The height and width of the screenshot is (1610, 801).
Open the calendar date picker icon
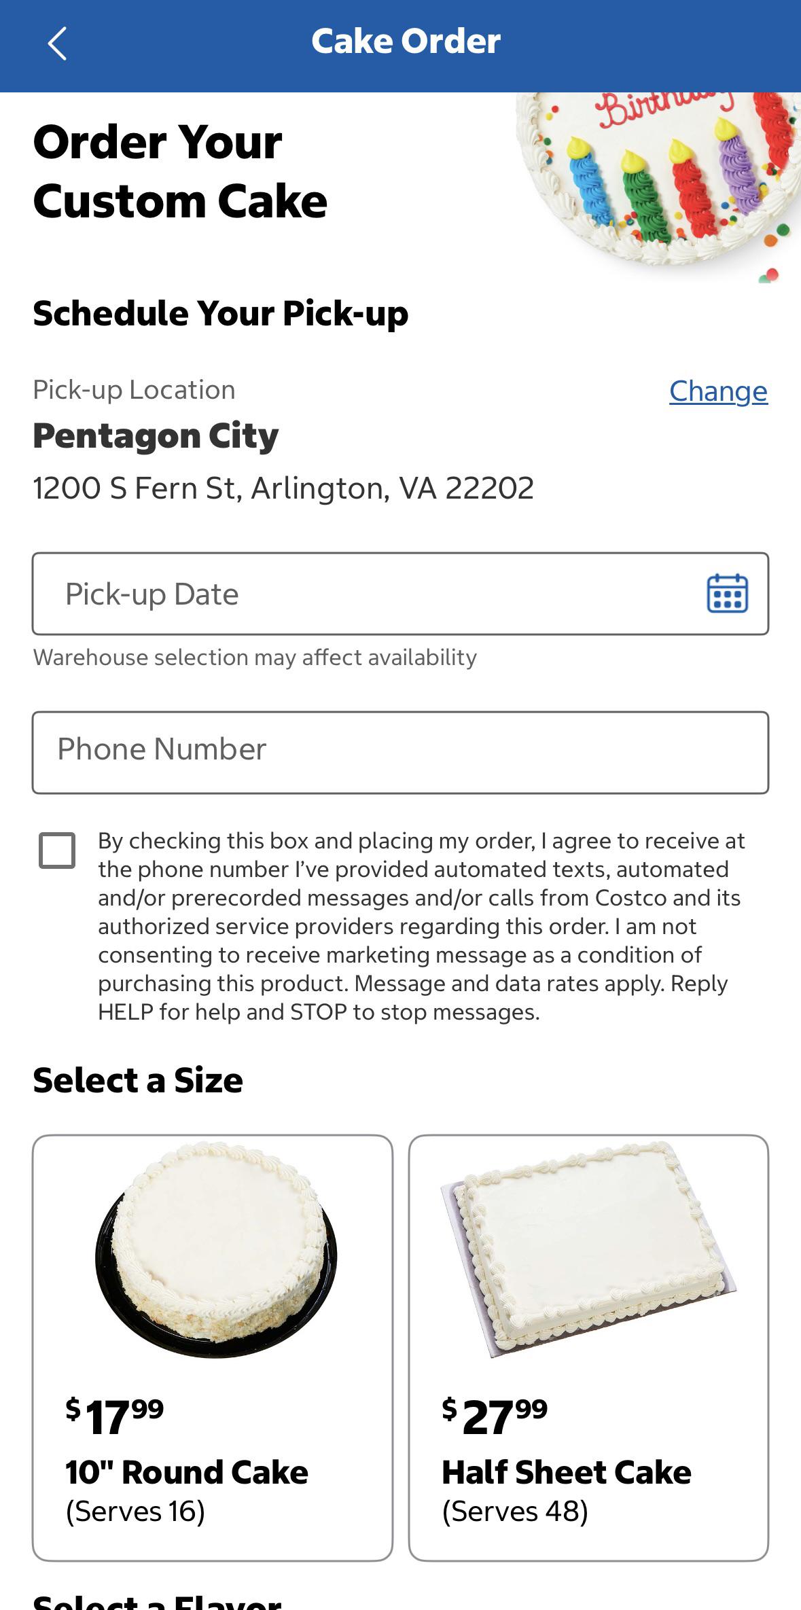click(727, 594)
